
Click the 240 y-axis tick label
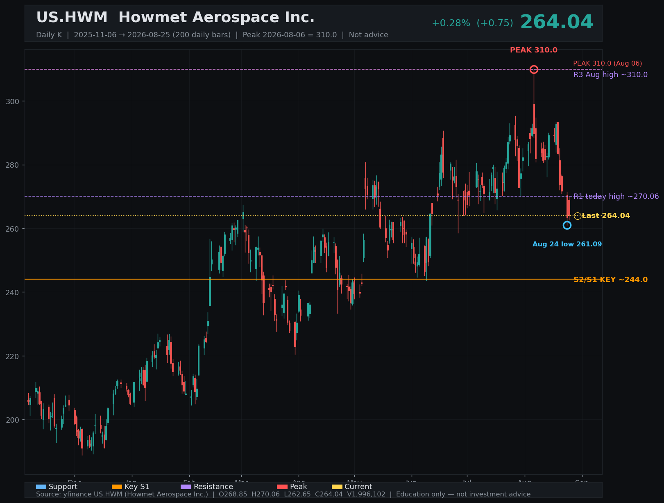pos(13,292)
